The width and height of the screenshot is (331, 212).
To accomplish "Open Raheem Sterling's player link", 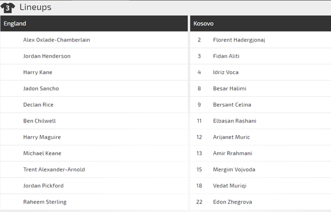I will (45, 202).
